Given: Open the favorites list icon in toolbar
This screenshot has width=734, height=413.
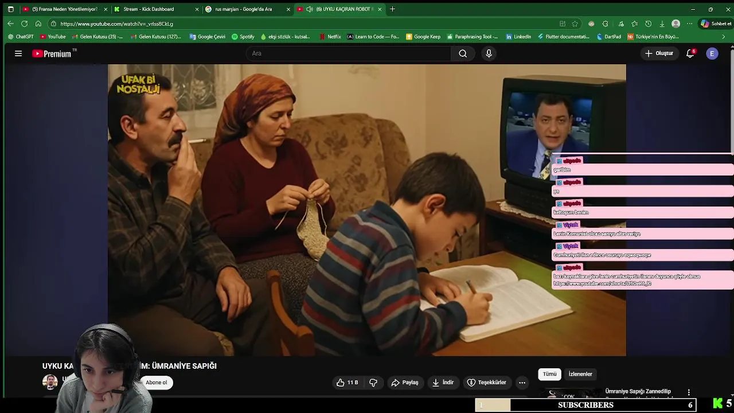Looking at the screenshot, I should click(634, 24).
